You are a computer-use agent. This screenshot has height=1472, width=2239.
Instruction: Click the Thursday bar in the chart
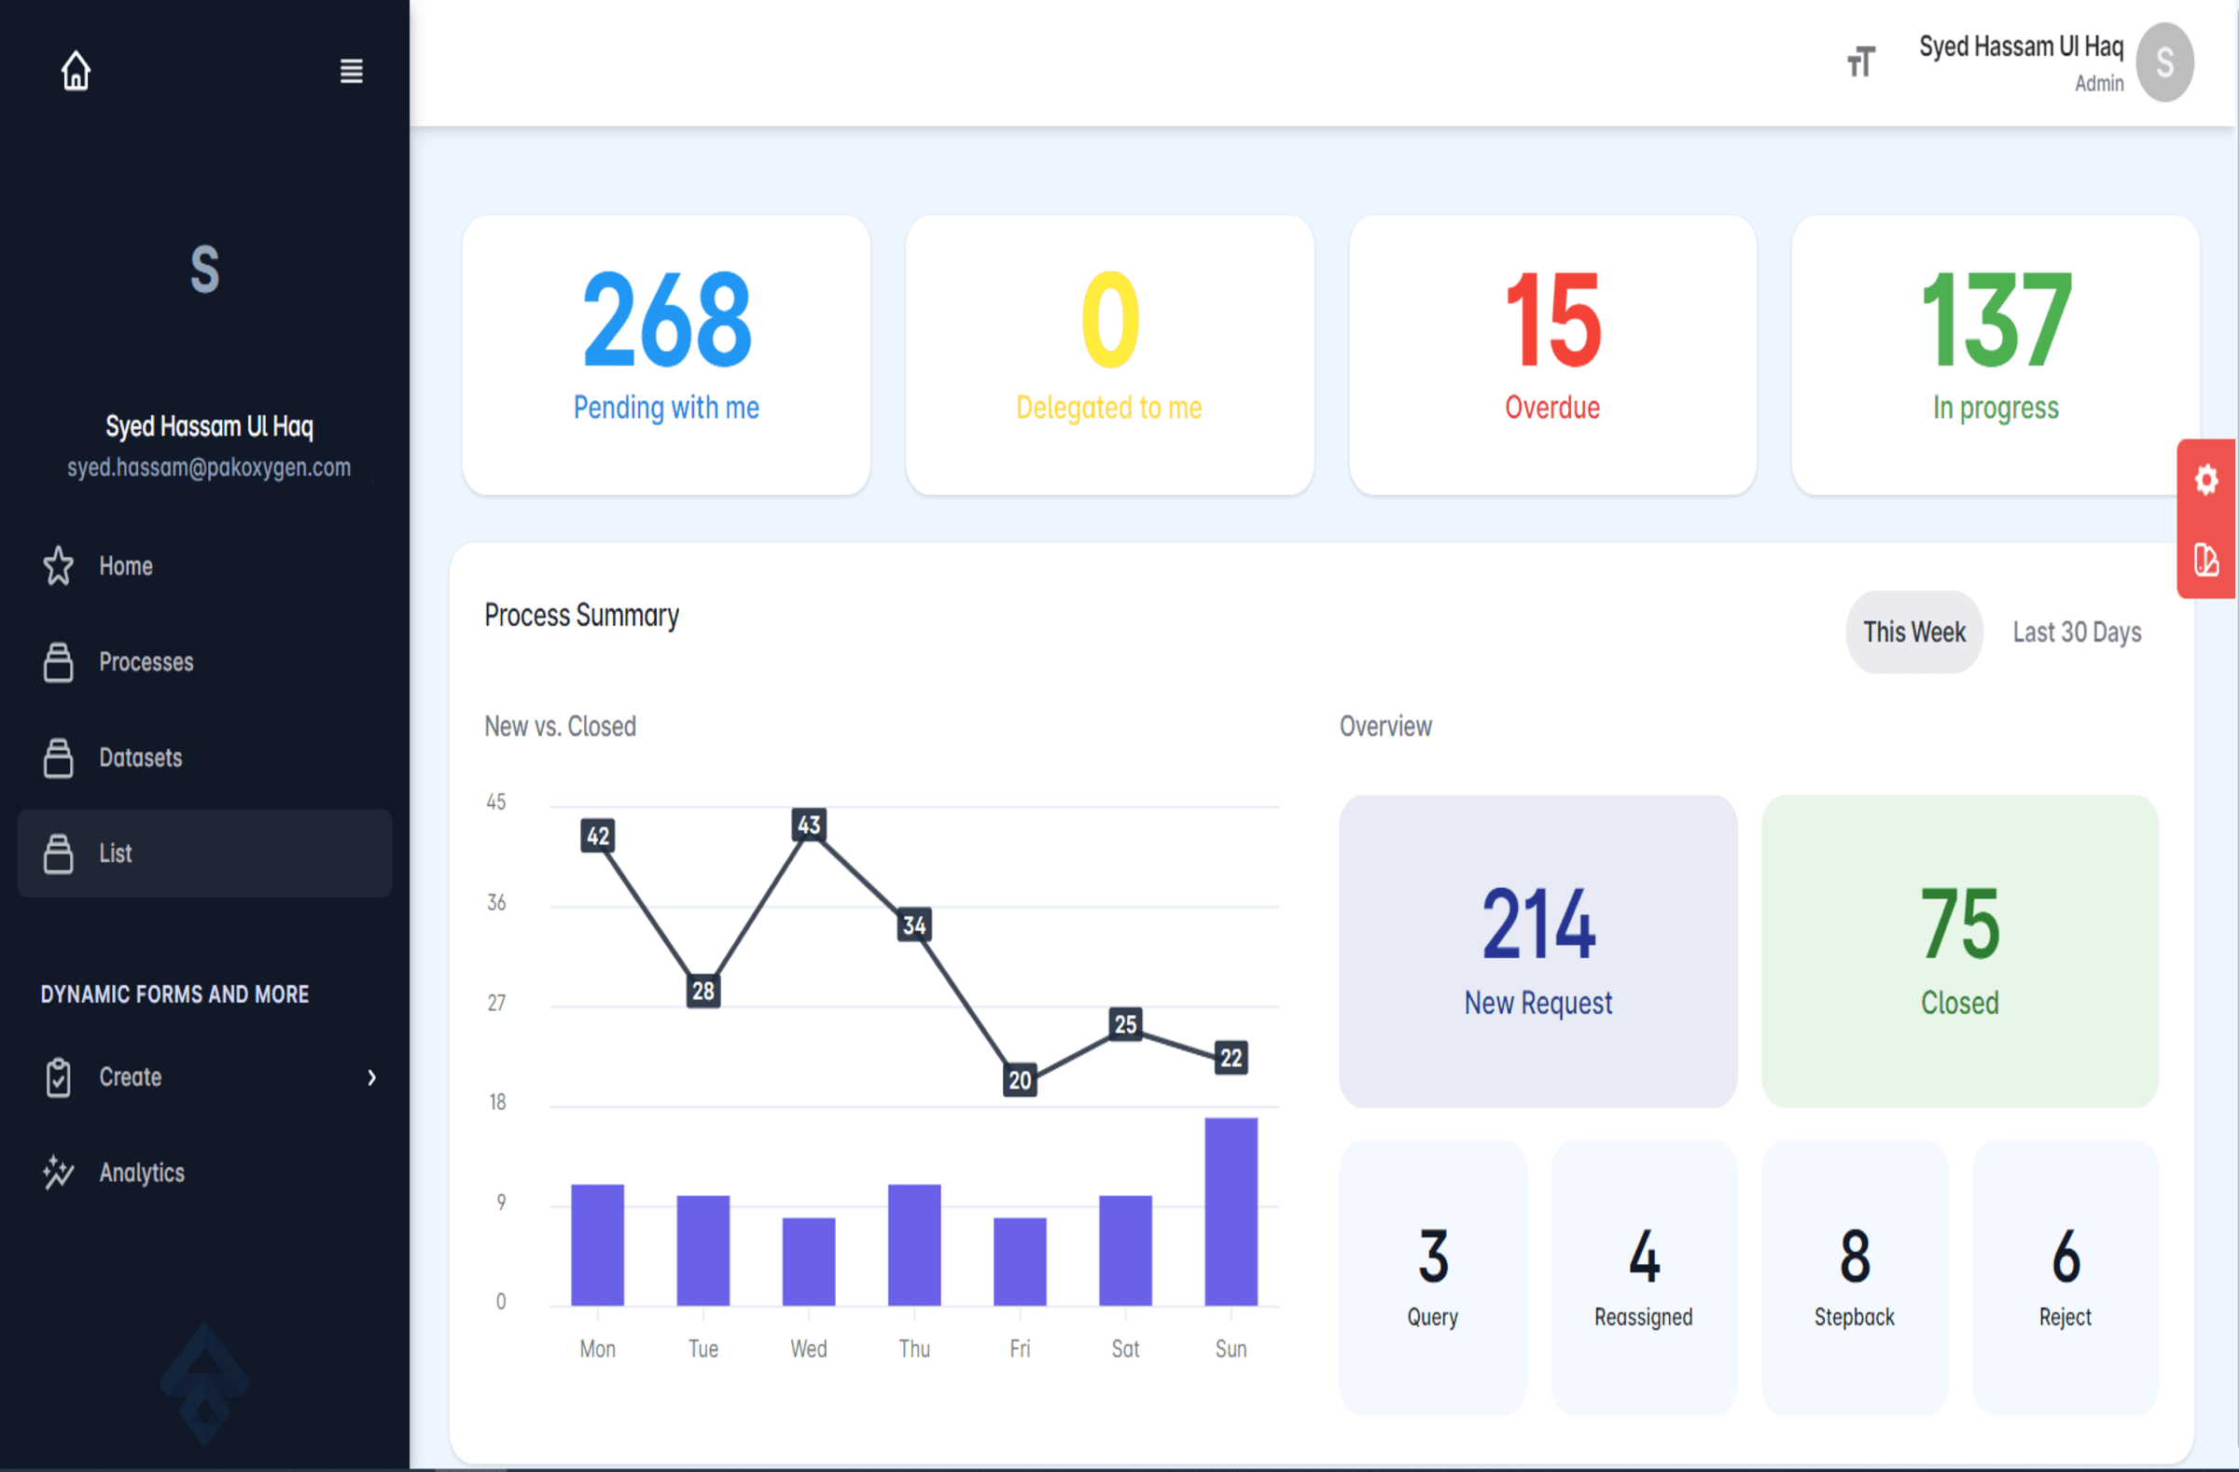click(x=914, y=1244)
